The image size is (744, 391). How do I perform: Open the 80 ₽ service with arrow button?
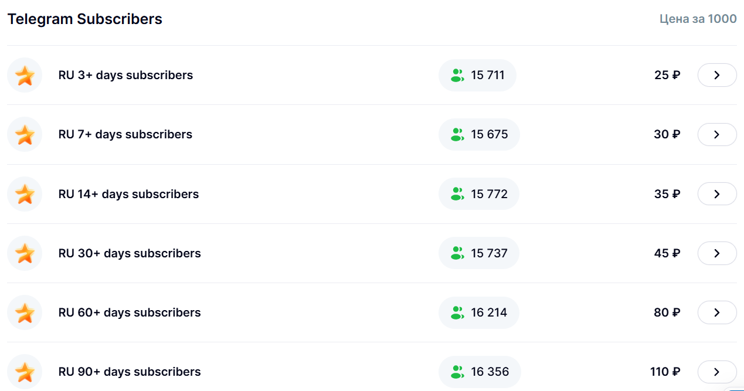717,312
